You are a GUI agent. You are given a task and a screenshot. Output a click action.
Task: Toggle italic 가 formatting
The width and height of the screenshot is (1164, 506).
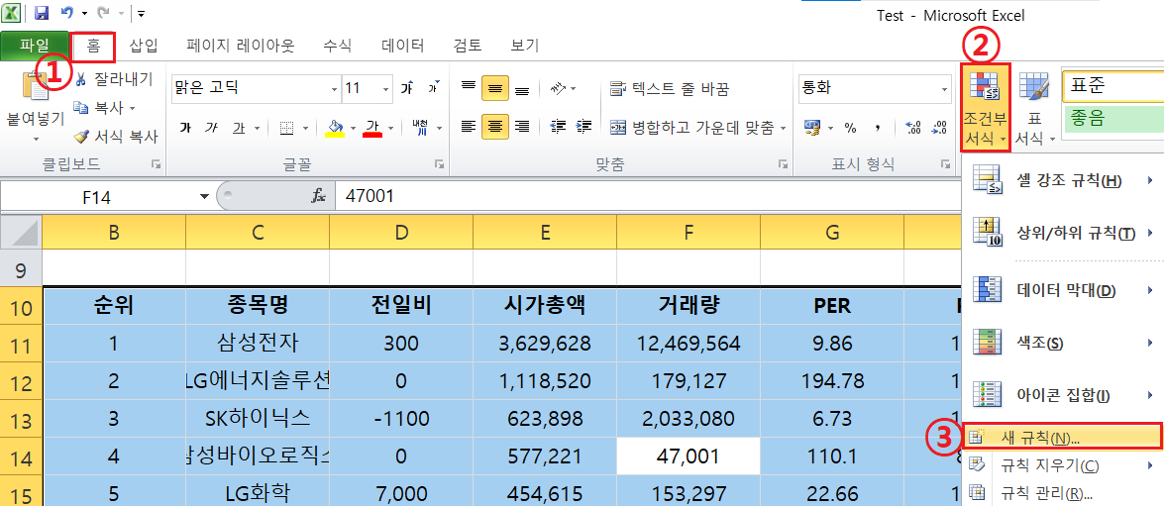tap(212, 129)
